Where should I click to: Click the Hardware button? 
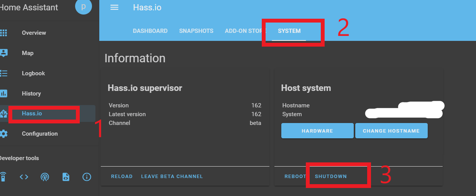(317, 131)
